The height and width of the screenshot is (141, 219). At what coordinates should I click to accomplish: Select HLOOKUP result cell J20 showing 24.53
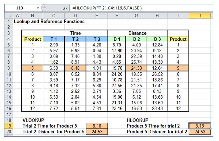click(200, 132)
